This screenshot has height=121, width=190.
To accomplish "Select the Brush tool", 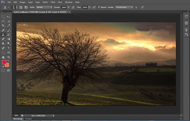I will (x=9, y=30).
